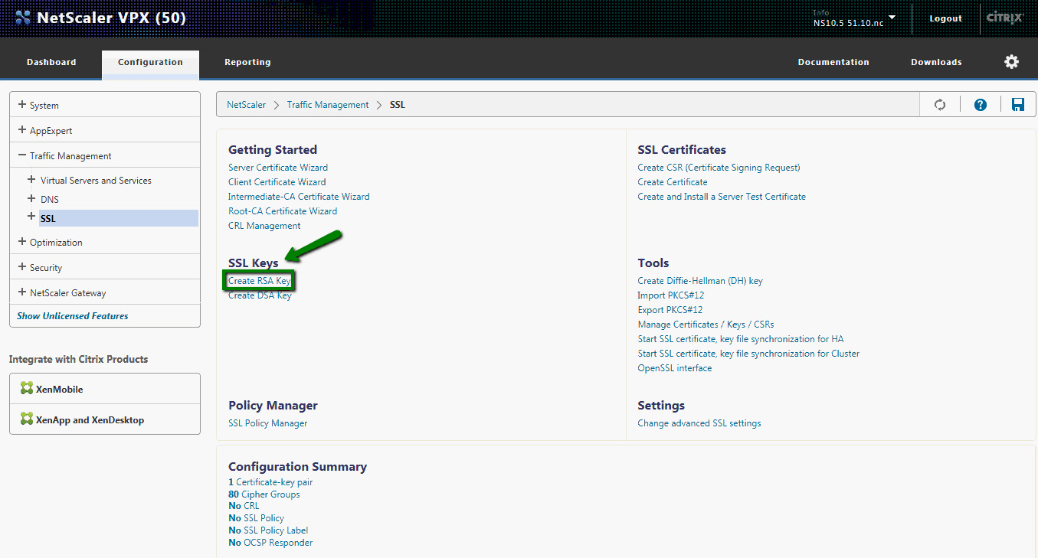Viewport: 1038px width, 558px height.
Task: Launch the Server Certificate Wizard
Action: (277, 167)
